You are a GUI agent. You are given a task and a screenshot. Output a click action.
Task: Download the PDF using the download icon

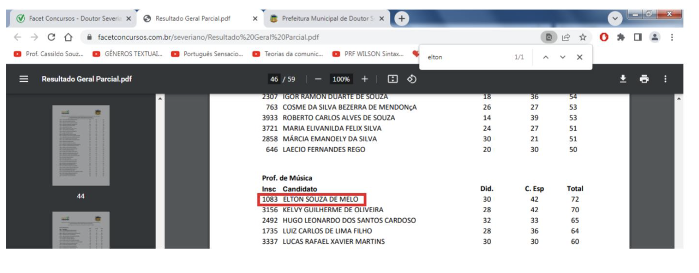(623, 79)
